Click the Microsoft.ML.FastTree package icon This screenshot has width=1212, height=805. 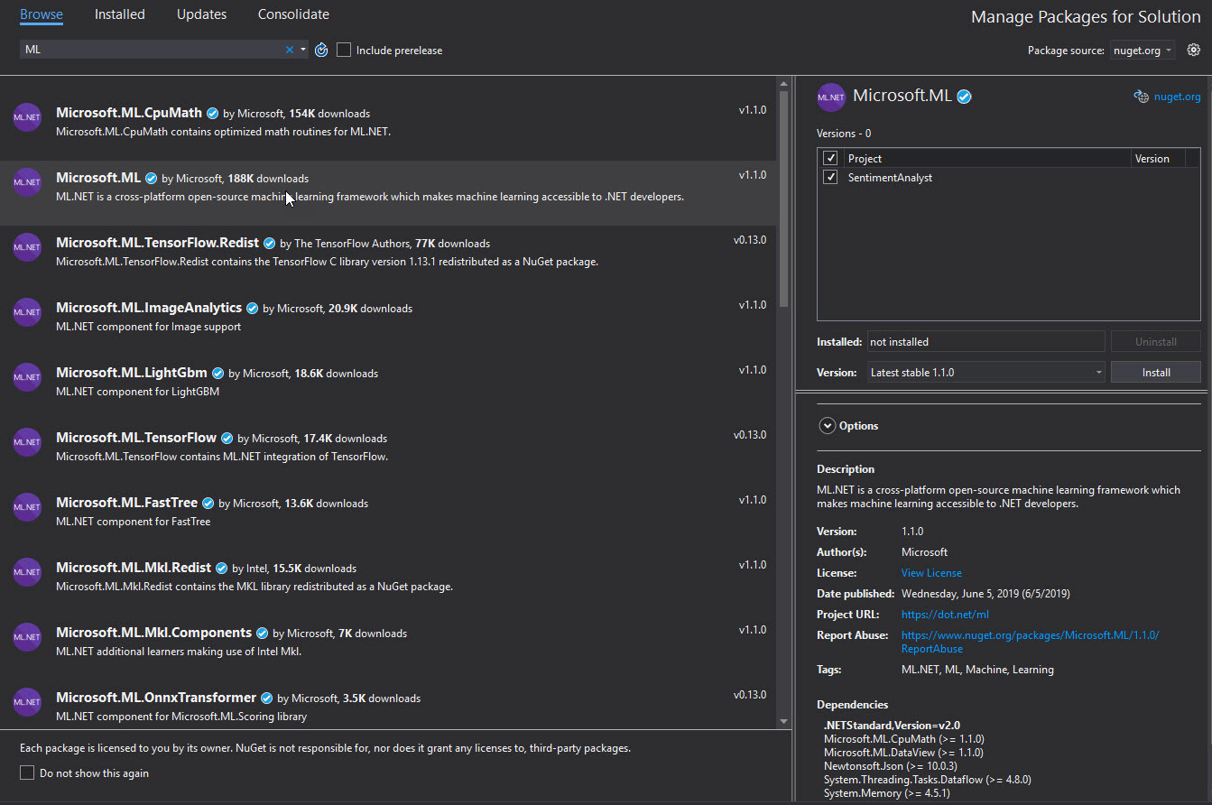[x=27, y=507]
